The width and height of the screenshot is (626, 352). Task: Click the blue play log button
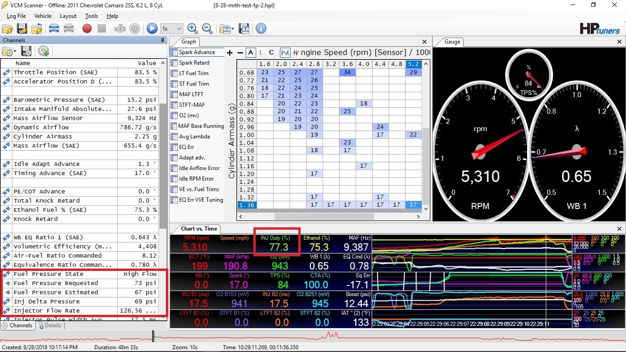click(x=152, y=28)
